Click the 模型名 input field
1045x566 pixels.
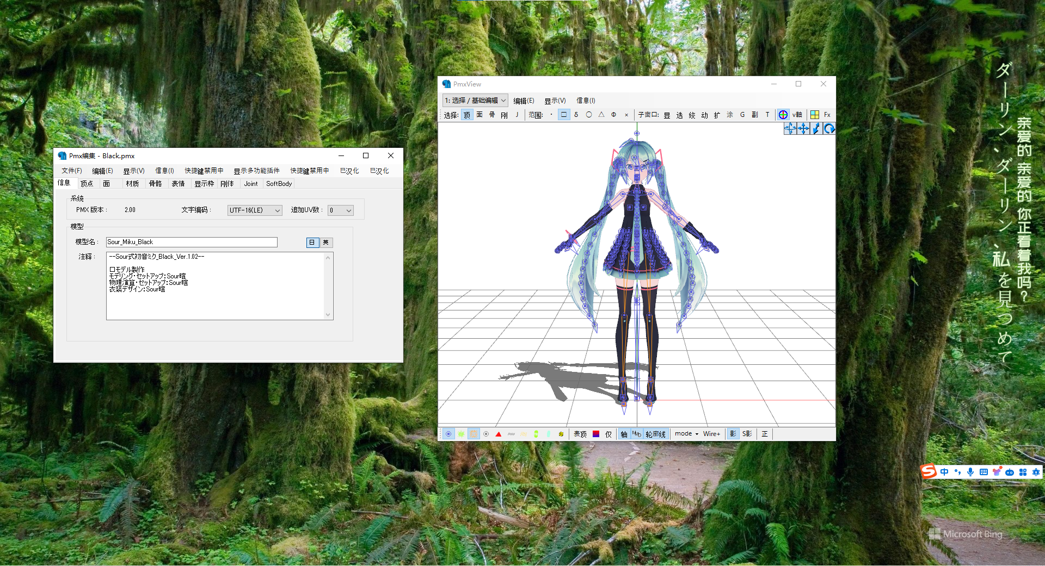(x=192, y=242)
